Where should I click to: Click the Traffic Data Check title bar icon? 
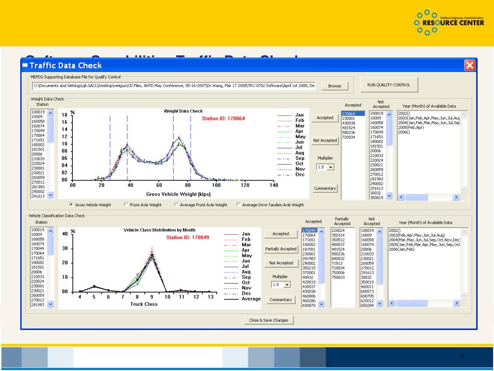point(24,64)
